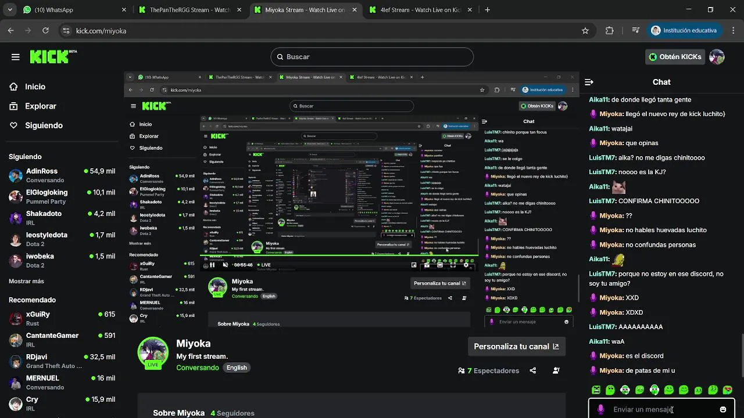Click the green LIVE indicator in the video control bar
This screenshot has height=418, width=744.
(263, 265)
